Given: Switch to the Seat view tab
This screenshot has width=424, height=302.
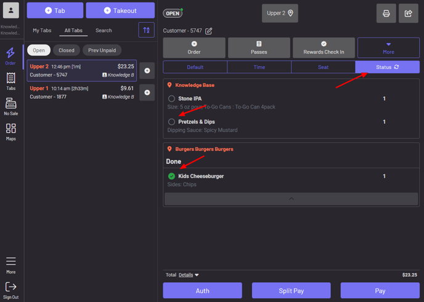Looking at the screenshot, I should 323,67.
